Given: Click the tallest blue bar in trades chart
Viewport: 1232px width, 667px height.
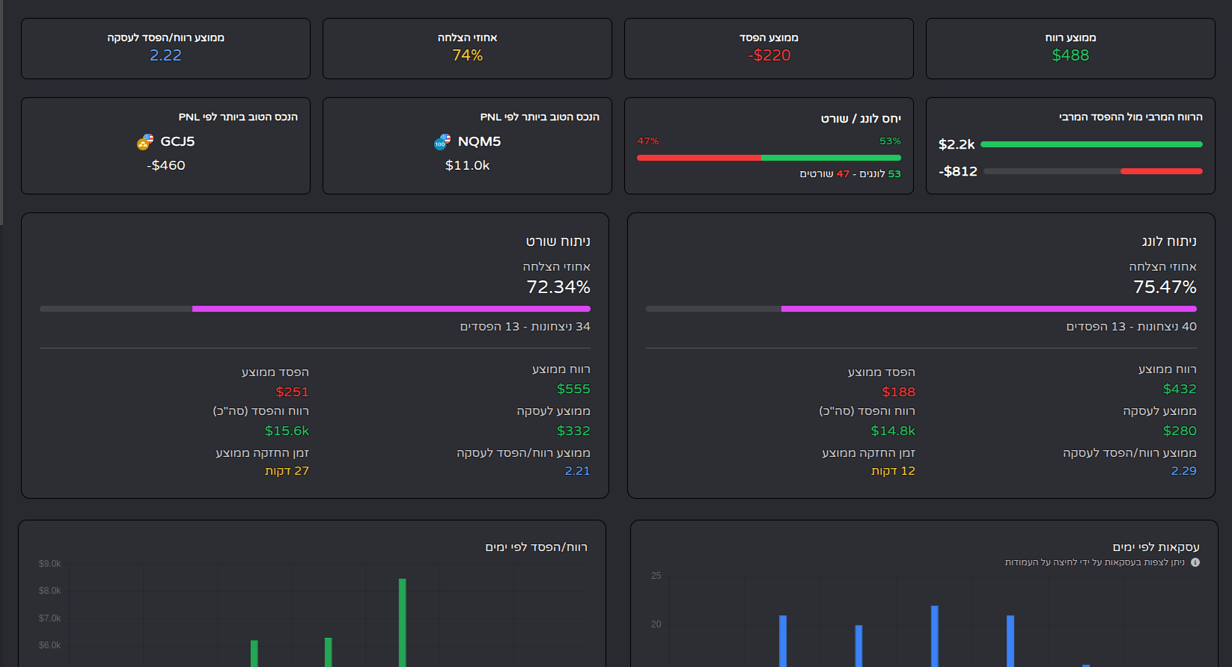Looking at the screenshot, I should [935, 636].
